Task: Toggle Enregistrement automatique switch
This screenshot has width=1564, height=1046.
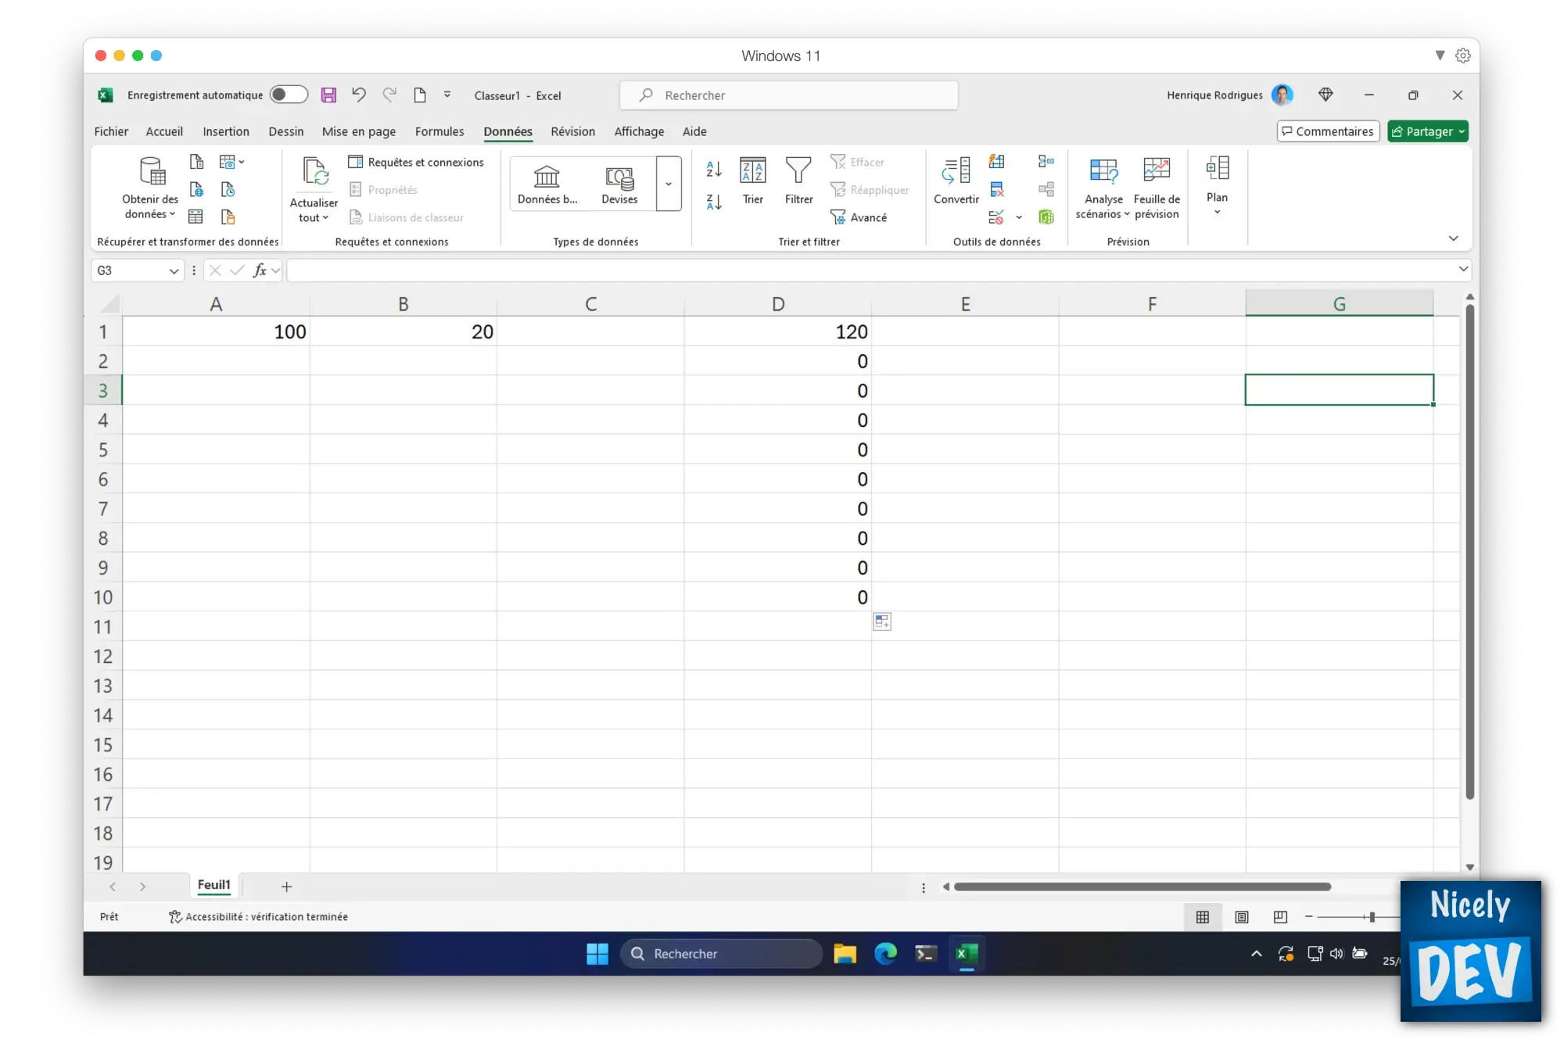Action: coord(289,95)
